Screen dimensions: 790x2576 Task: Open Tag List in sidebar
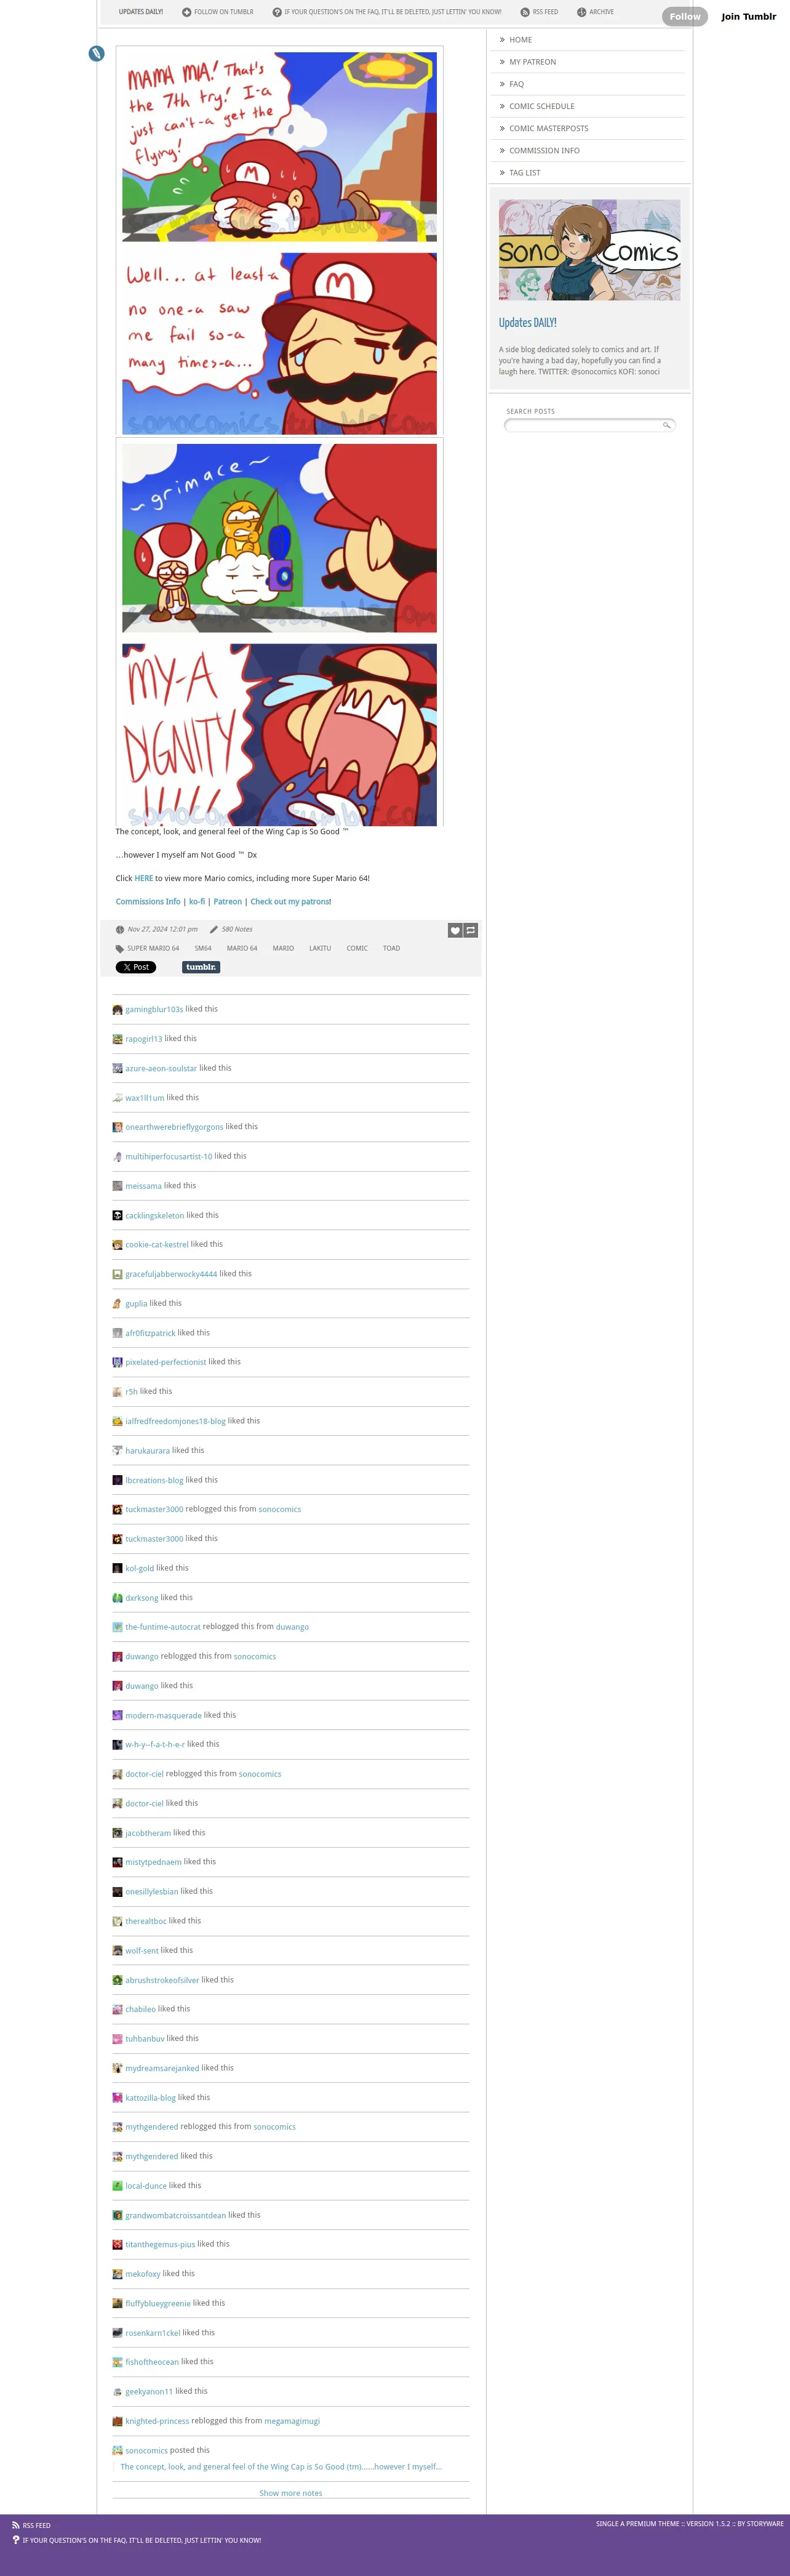524,172
